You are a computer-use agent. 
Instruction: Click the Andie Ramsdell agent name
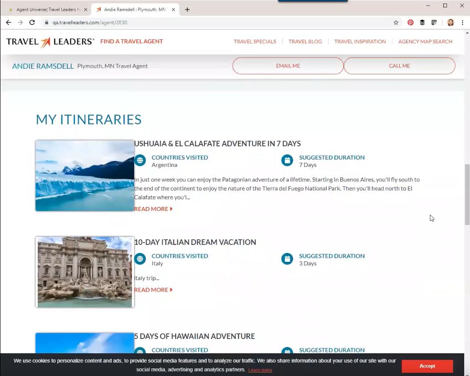click(43, 66)
